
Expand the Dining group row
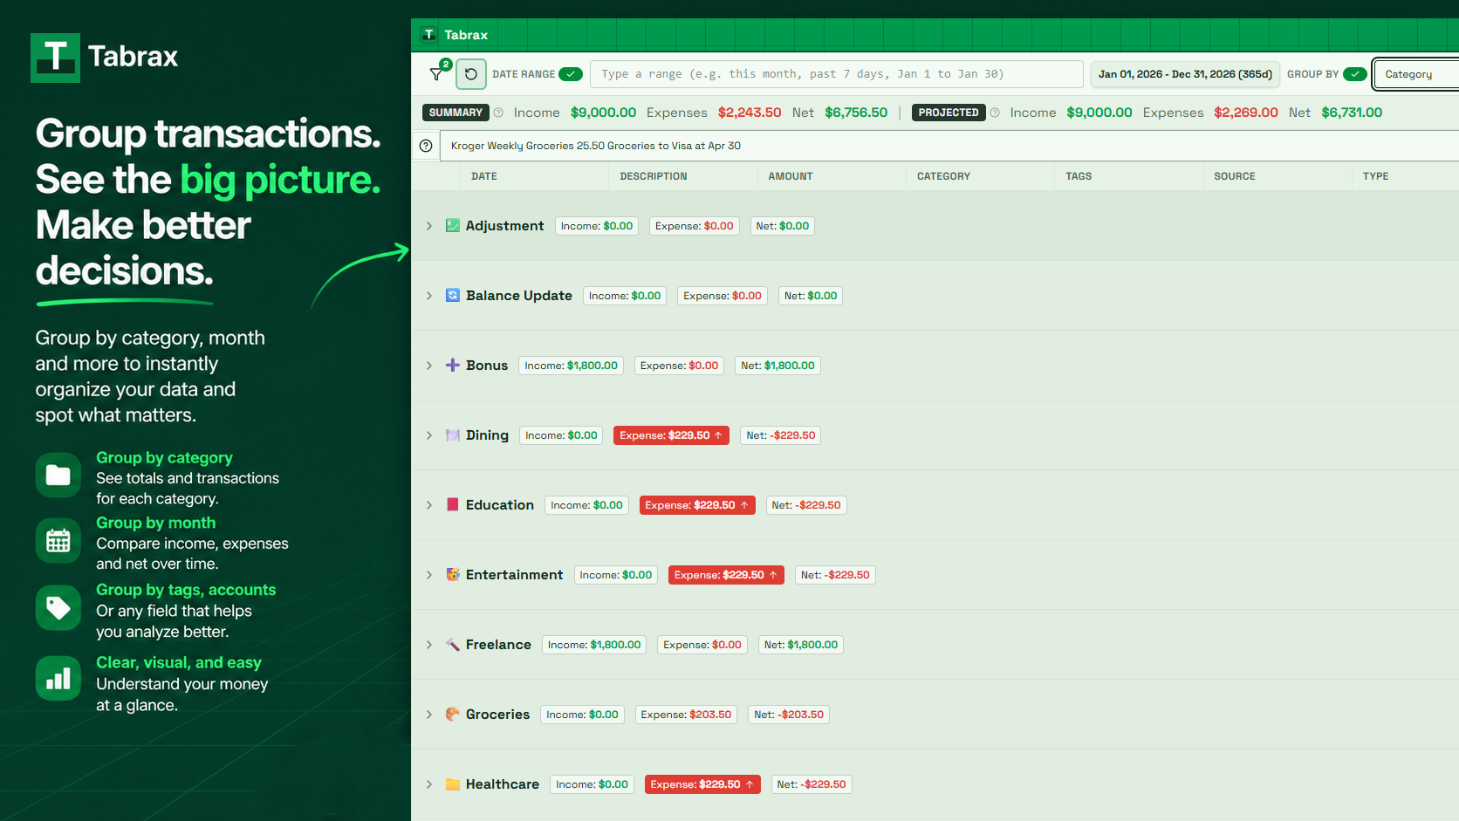click(x=429, y=435)
